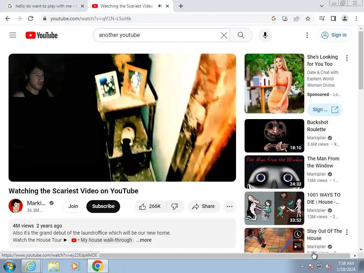
Task: Open the Markiplier channel avatar
Action: (16, 206)
